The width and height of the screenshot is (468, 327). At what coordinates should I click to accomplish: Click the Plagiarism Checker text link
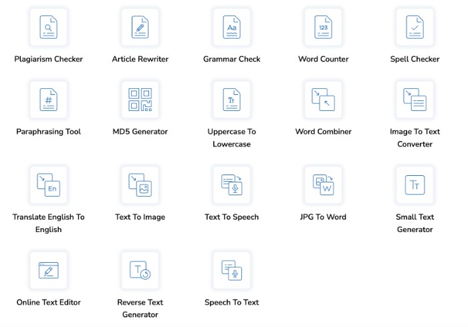pos(49,59)
